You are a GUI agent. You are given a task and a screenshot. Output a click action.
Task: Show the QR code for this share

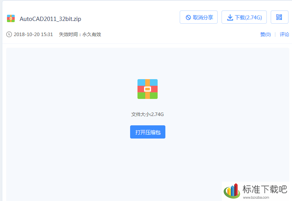point(279,17)
